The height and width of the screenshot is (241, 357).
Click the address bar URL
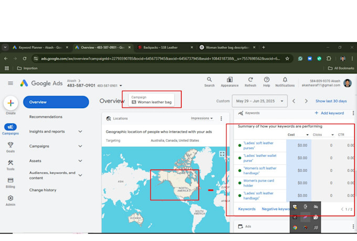[x=160, y=58]
